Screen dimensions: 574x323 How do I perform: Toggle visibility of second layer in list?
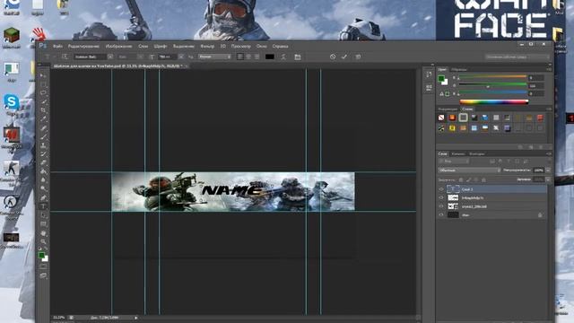pos(441,197)
